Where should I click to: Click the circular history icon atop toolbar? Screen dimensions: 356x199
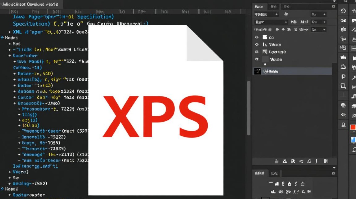[343, 11]
